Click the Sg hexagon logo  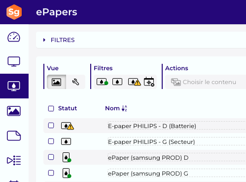pos(14,12)
